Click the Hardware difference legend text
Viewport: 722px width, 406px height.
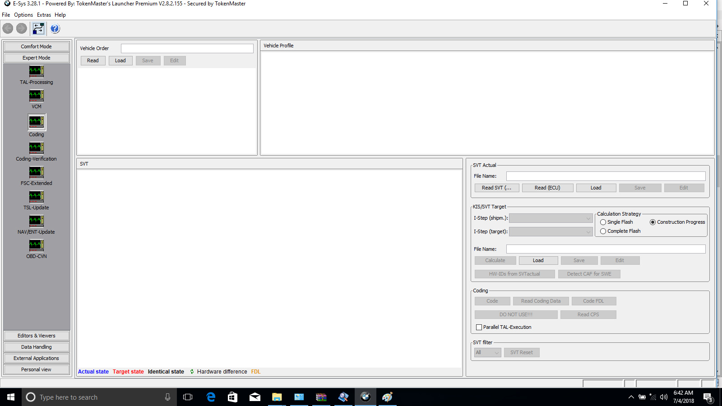(x=222, y=372)
